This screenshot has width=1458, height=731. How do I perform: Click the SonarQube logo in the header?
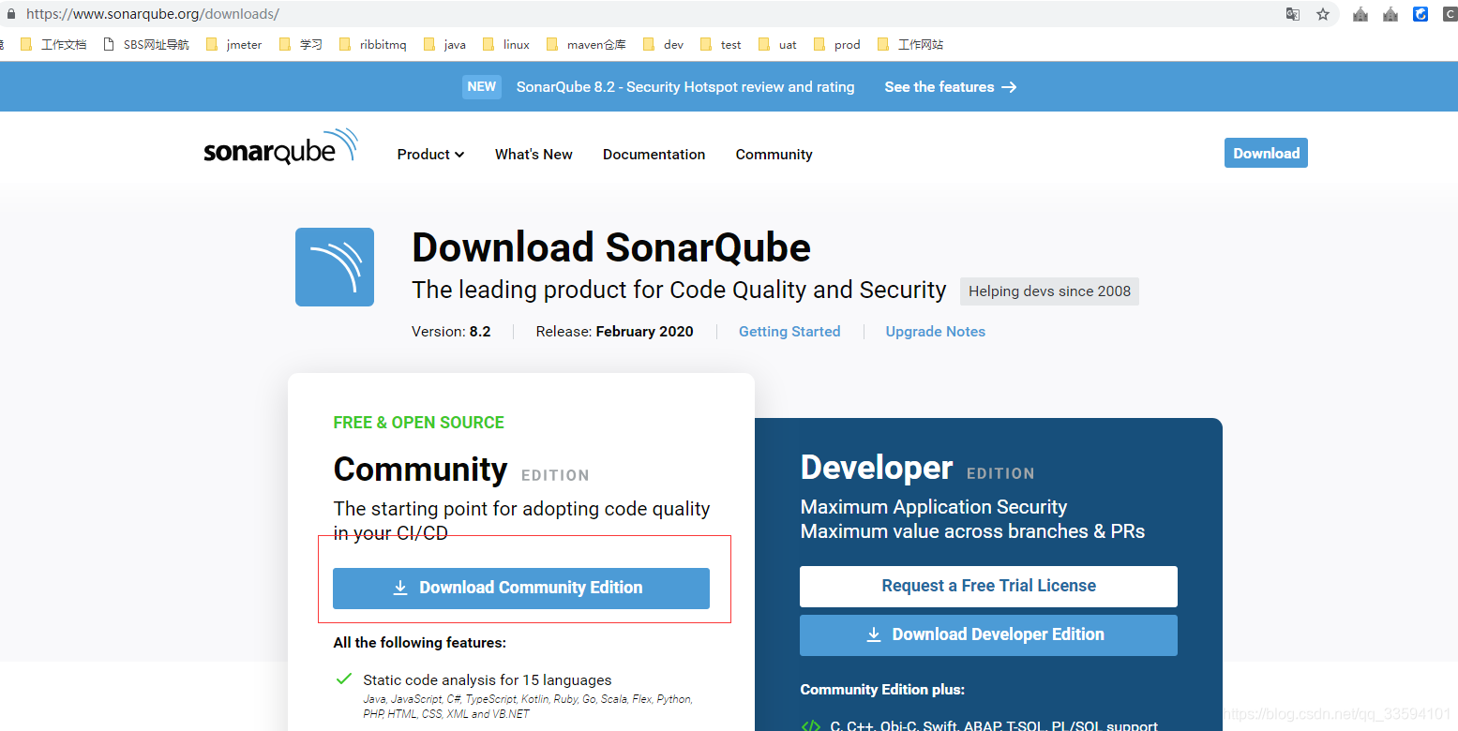280,148
